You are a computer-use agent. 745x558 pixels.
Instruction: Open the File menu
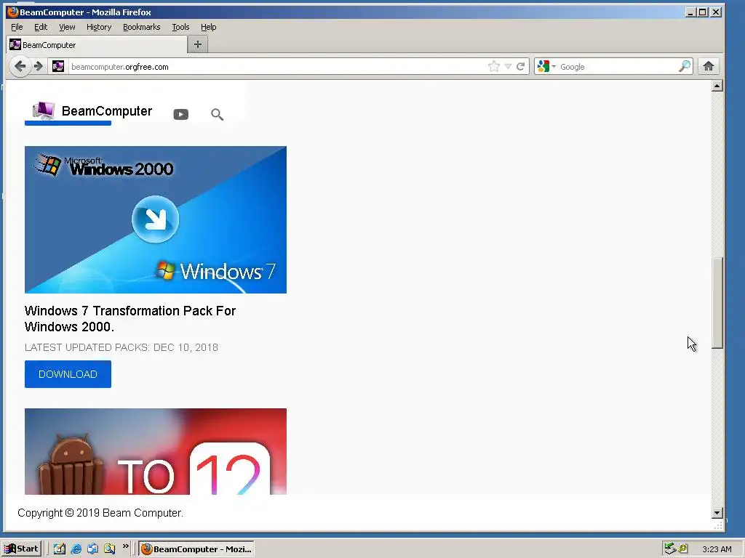(17, 27)
